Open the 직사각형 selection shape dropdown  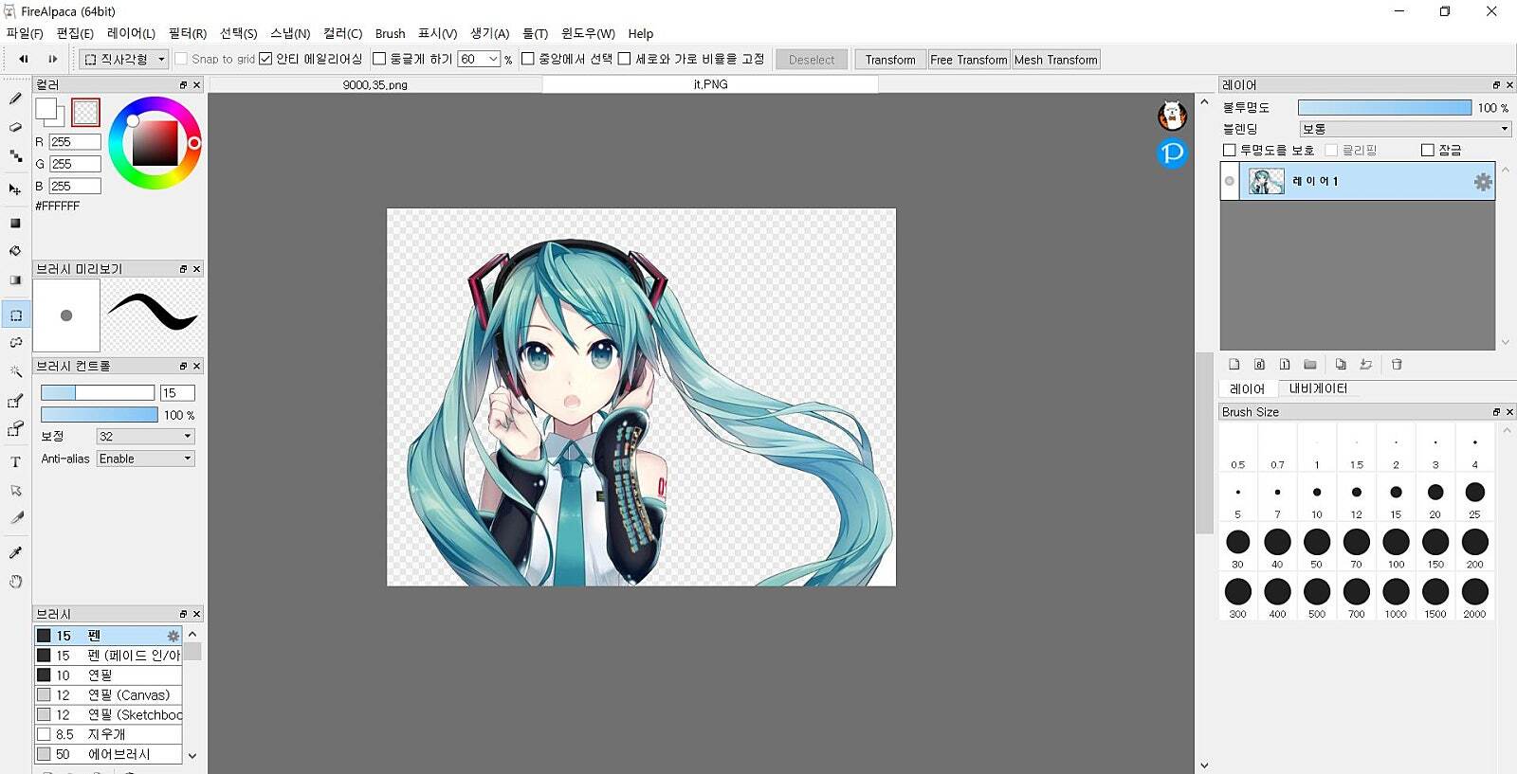124,59
